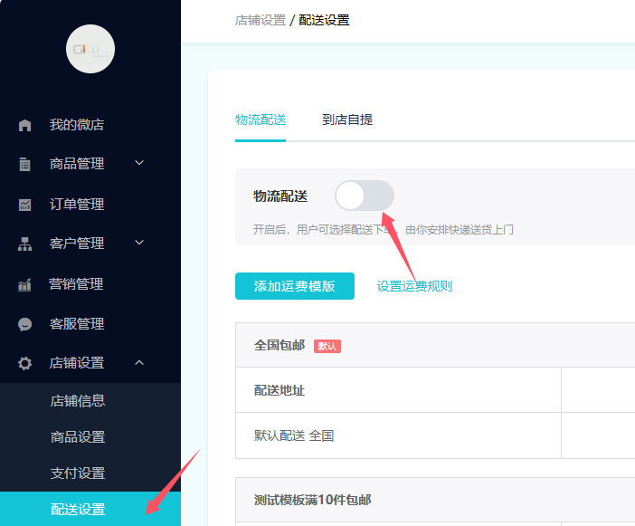Viewport: 635px width, 526px height.
Task: Expand the 客户管理 chevron
Action: pyautogui.click(x=139, y=243)
